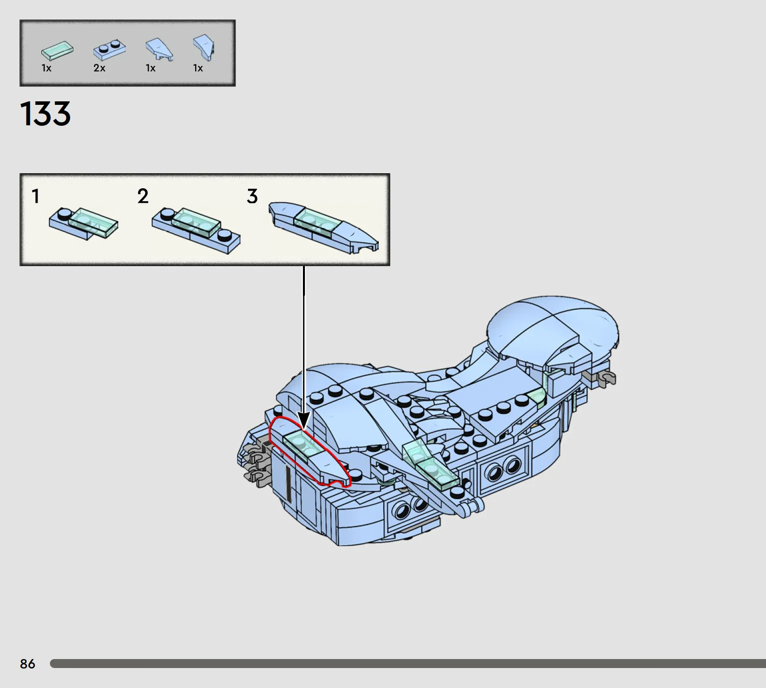The image size is (766, 688).
Task: Click the '2x' quantity label
Action: [x=99, y=68]
